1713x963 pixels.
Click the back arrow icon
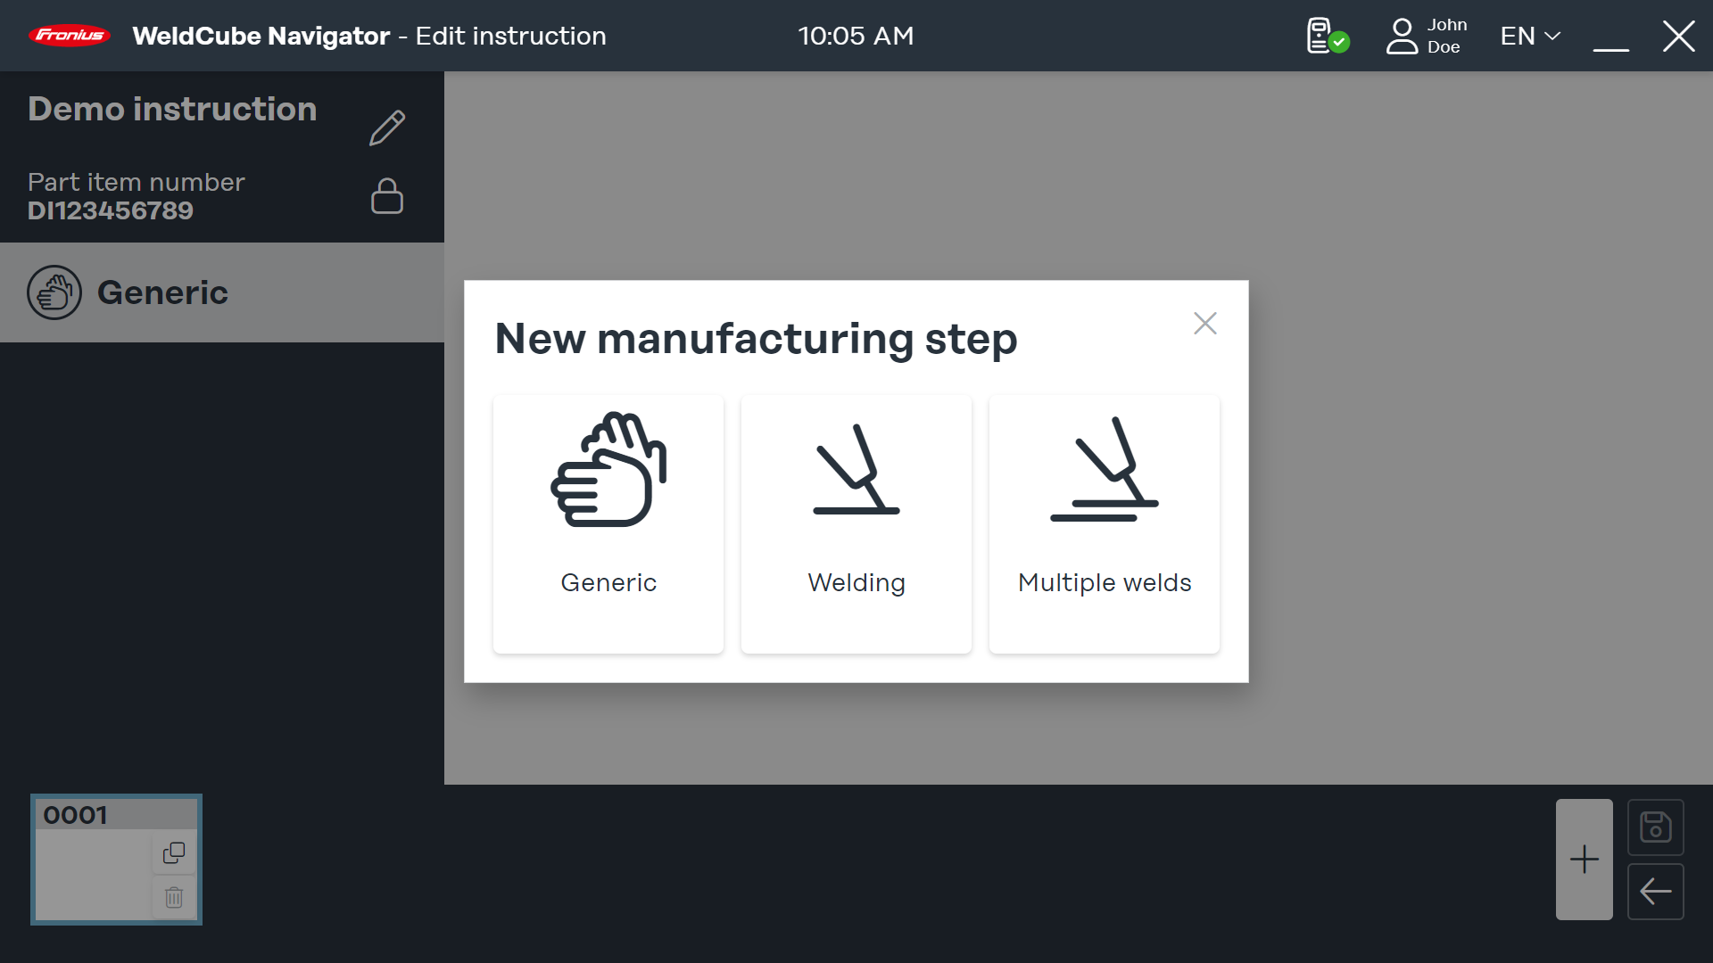tap(1656, 892)
